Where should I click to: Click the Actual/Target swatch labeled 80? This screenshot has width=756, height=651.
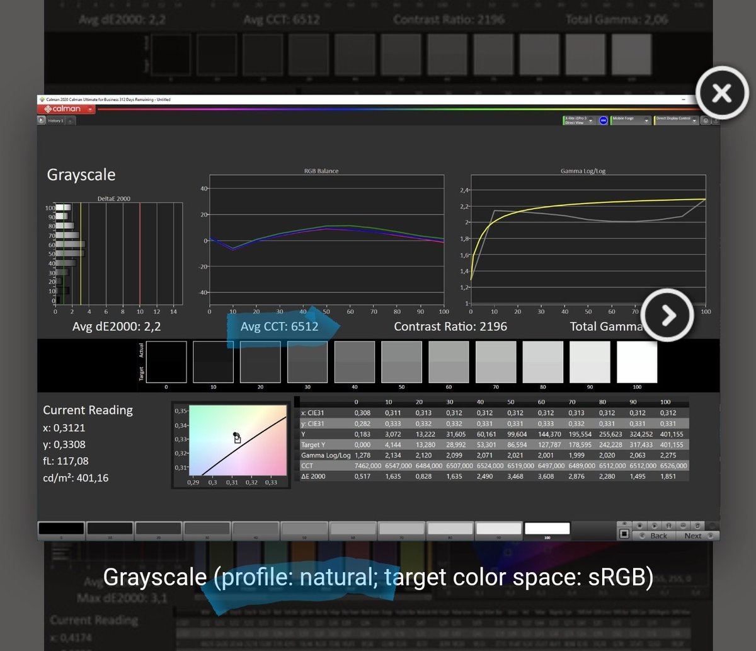click(x=543, y=362)
